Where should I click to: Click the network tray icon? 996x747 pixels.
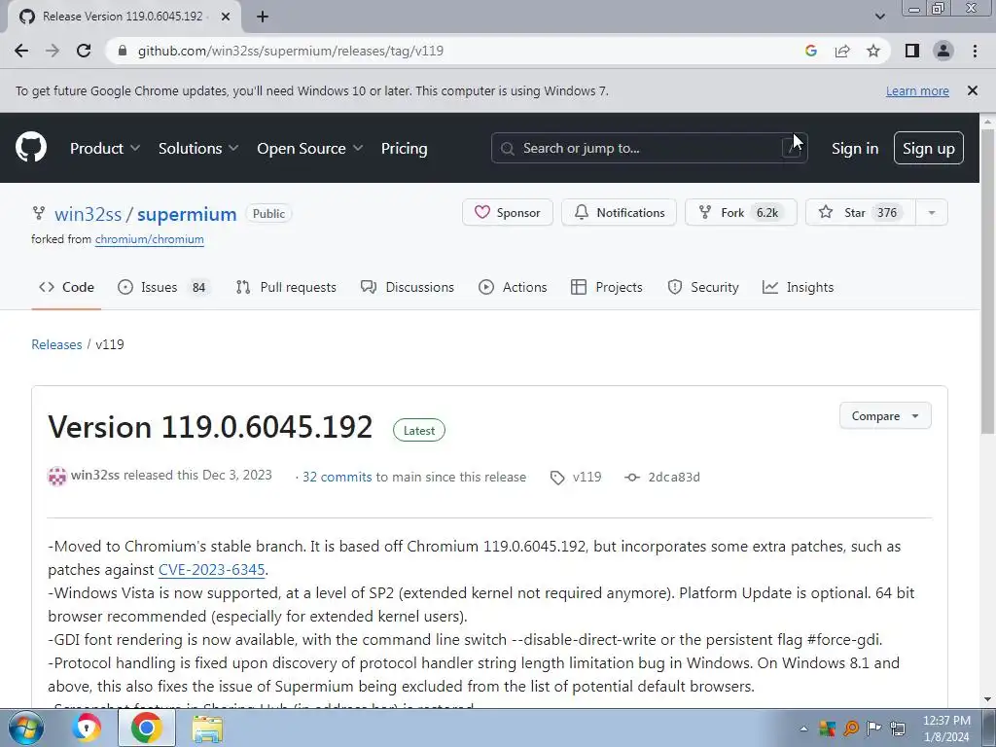(898, 728)
